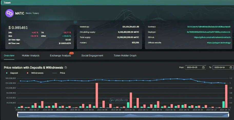This screenshot has width=234, height=120.
Task: Click the MATIC Polygon token logo
Action: (10, 13)
